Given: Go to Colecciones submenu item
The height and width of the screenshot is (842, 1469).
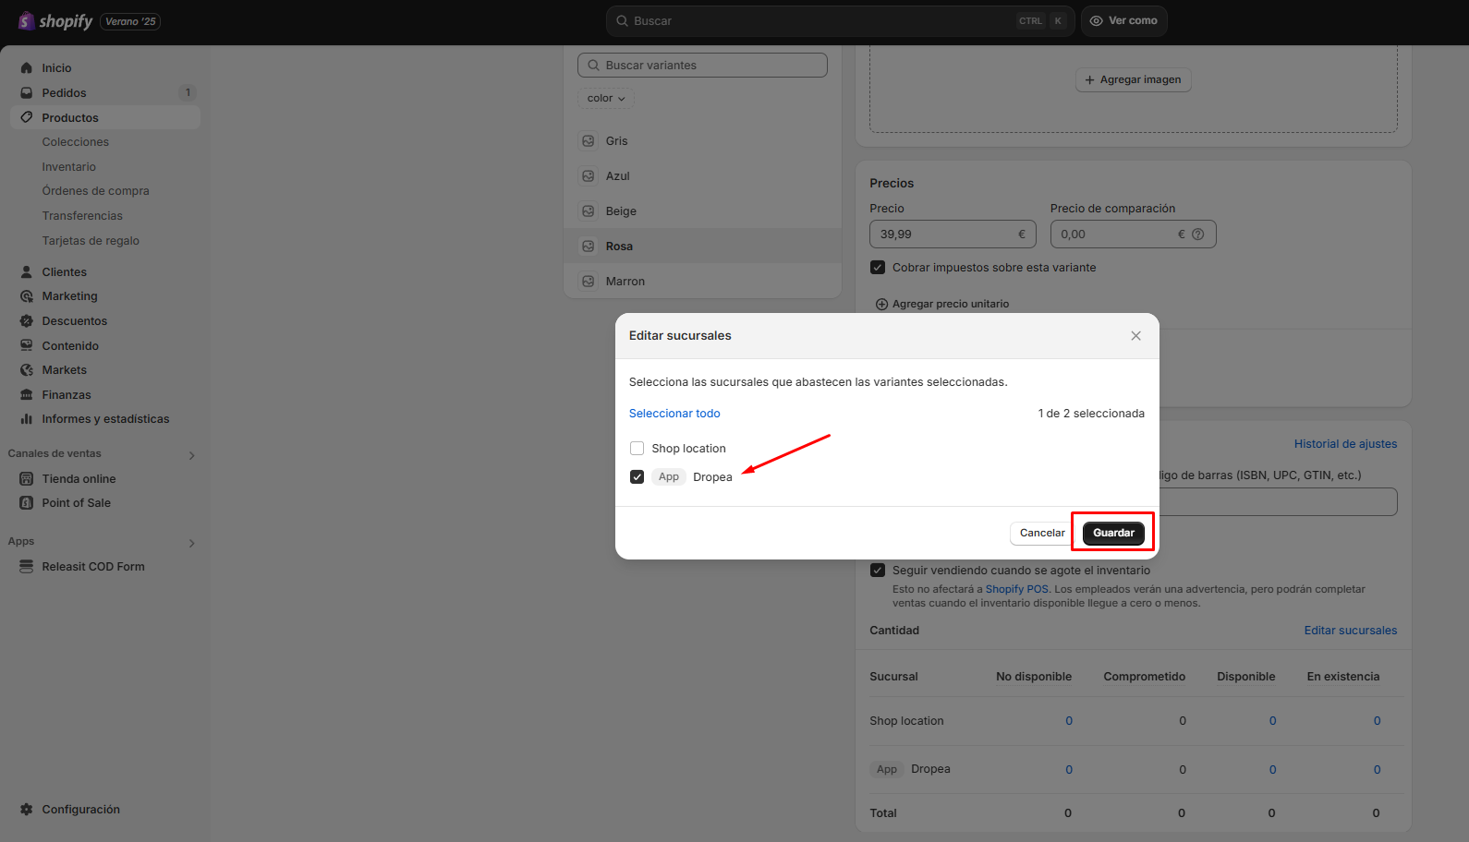Looking at the screenshot, I should [76, 142].
